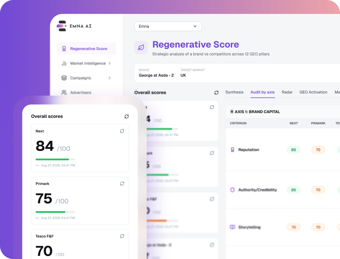Refresh the first blurred score card in main panel

(x=212, y=107)
